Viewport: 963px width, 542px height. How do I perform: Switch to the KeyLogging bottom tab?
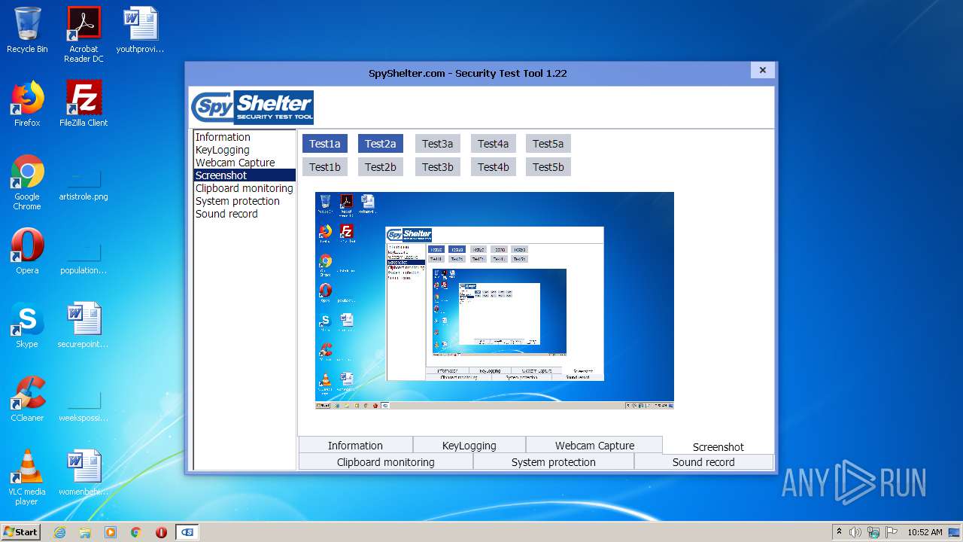click(x=469, y=446)
